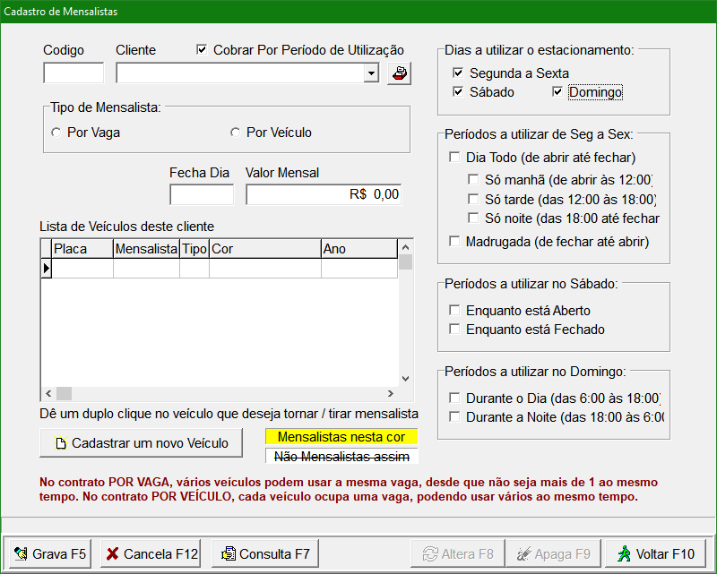Click into the Cliente combo box text area
This screenshot has width=717, height=574.
[240, 73]
